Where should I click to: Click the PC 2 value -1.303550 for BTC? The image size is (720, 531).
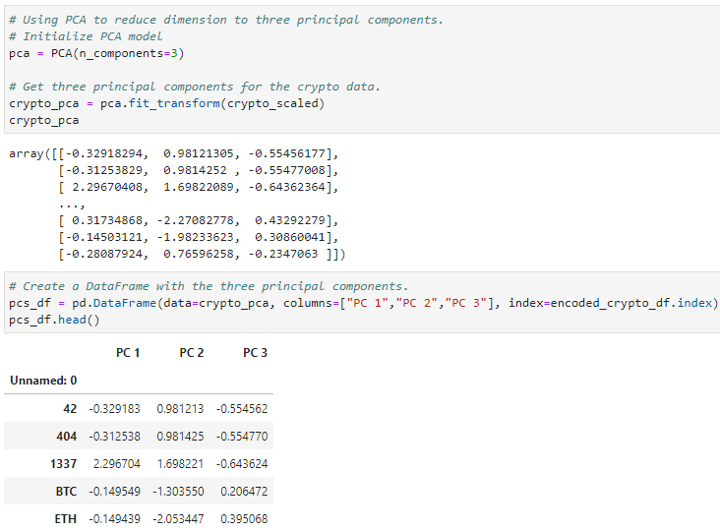point(178,491)
